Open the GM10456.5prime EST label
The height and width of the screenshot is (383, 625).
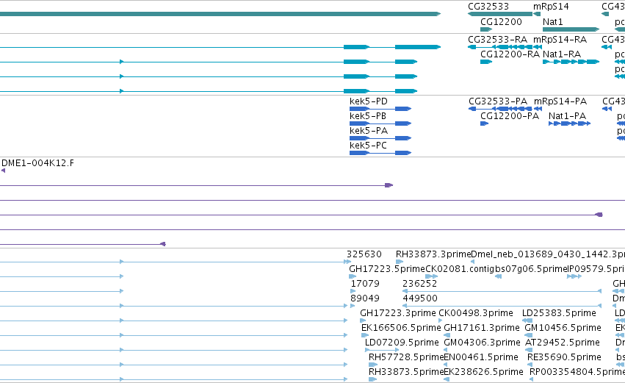pyautogui.click(x=563, y=329)
